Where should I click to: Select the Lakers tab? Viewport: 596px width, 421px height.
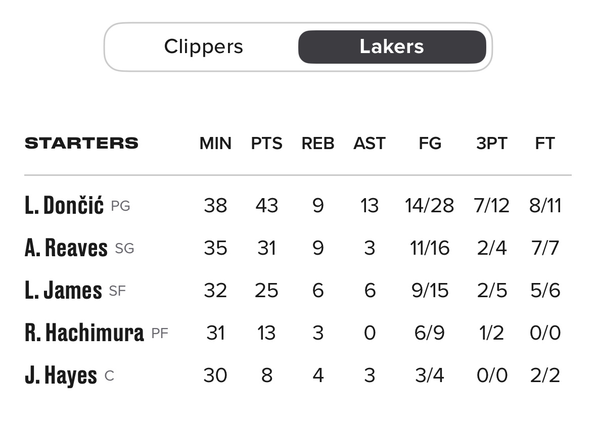[x=392, y=47]
